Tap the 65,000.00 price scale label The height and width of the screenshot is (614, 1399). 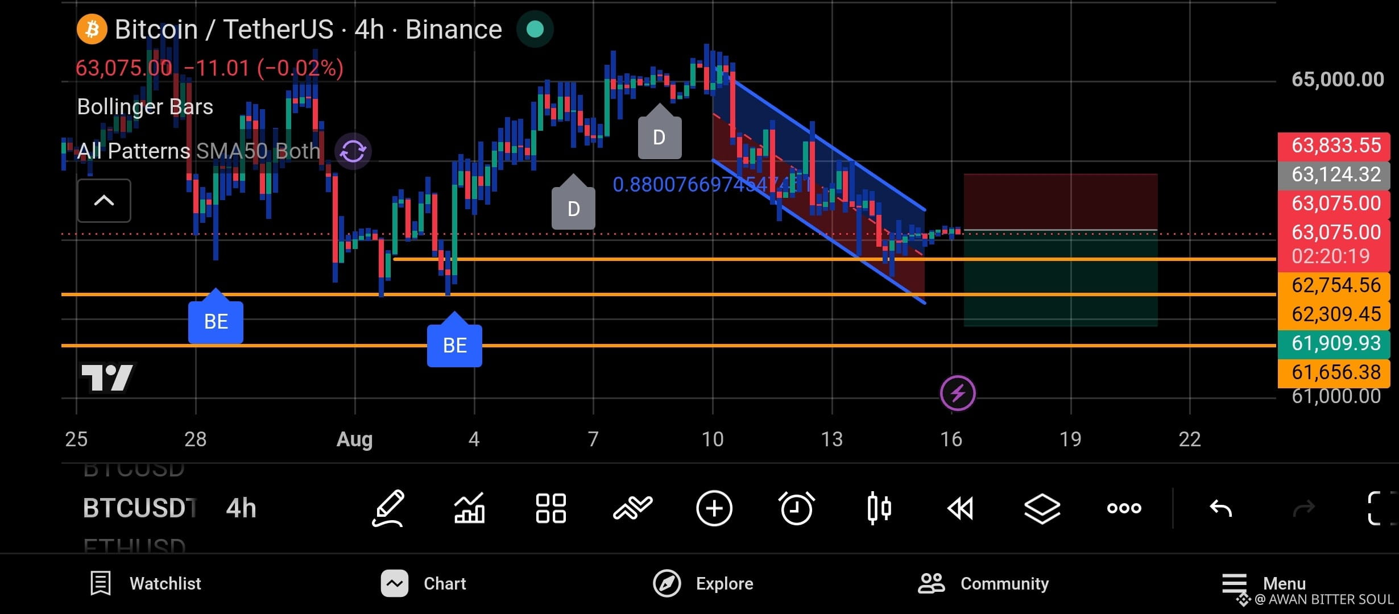(x=1338, y=79)
